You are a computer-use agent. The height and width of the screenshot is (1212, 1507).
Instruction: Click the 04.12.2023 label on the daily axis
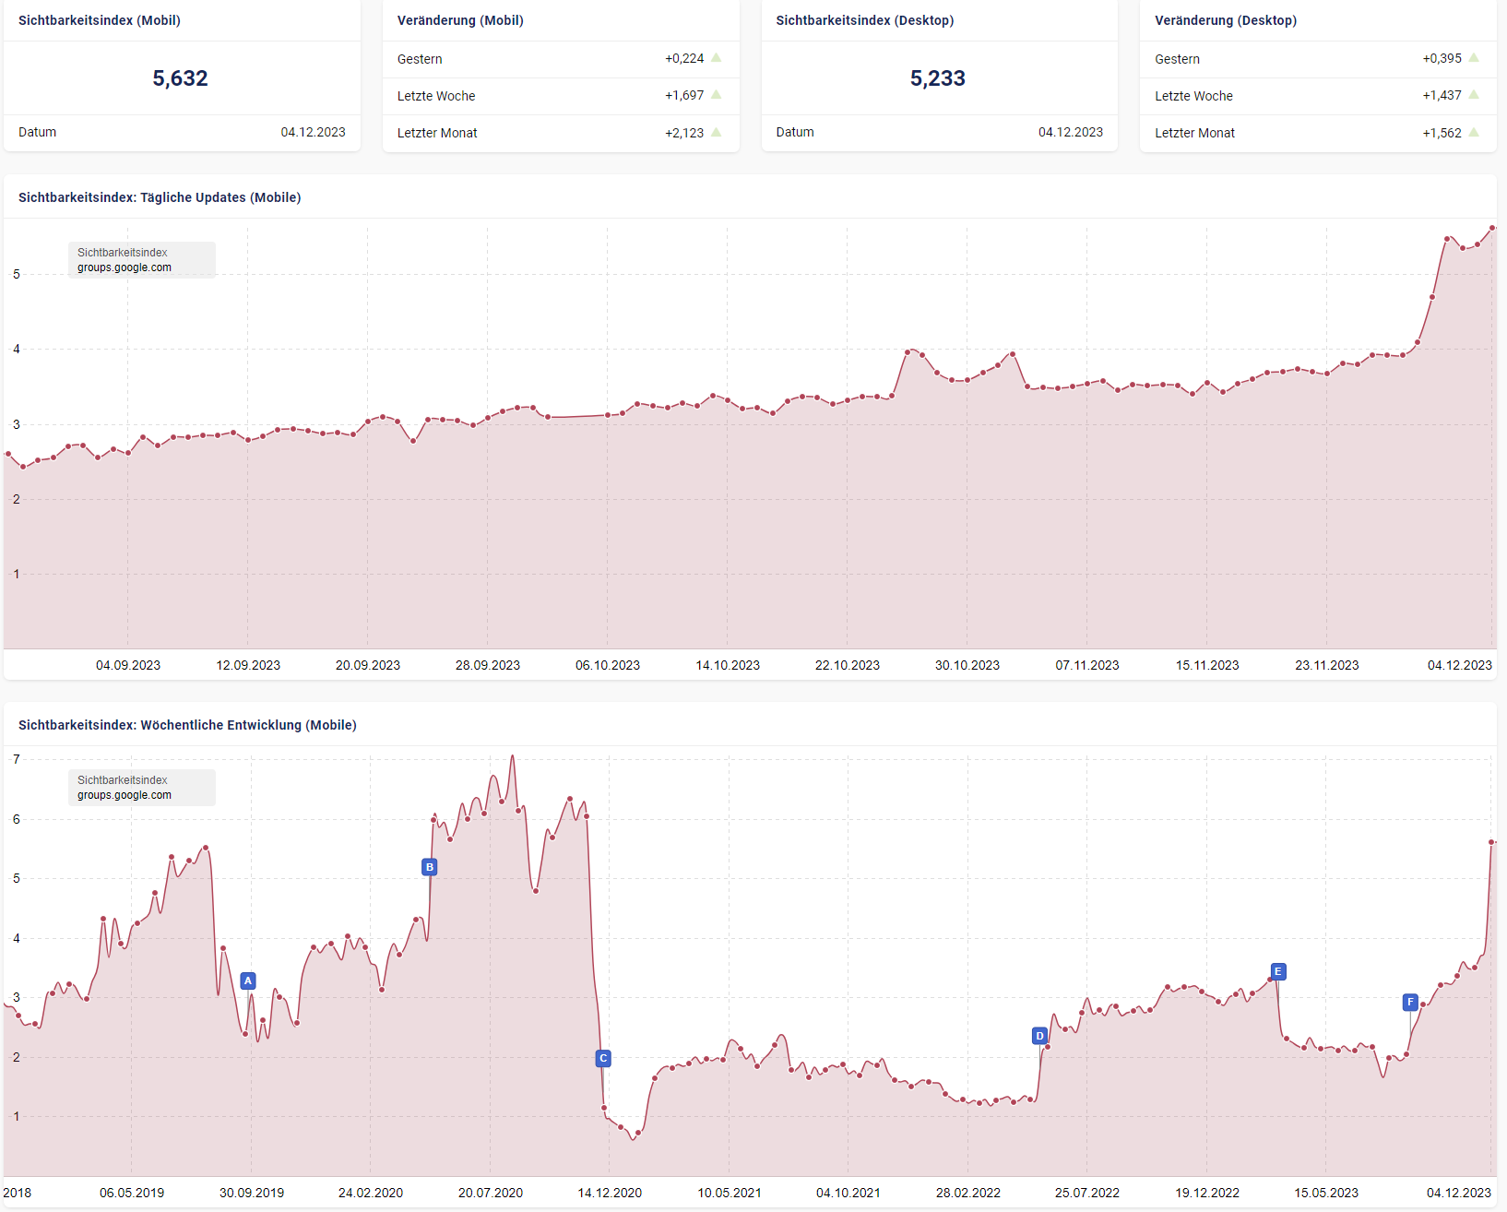tap(1461, 664)
